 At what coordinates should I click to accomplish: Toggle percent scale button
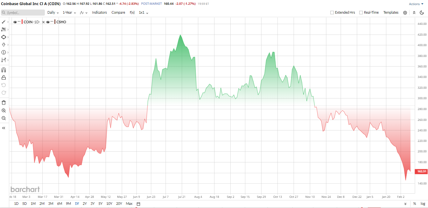tap(415, 204)
